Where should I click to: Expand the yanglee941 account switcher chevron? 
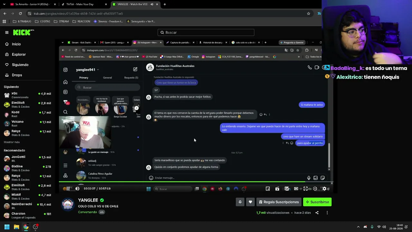[x=98, y=70]
